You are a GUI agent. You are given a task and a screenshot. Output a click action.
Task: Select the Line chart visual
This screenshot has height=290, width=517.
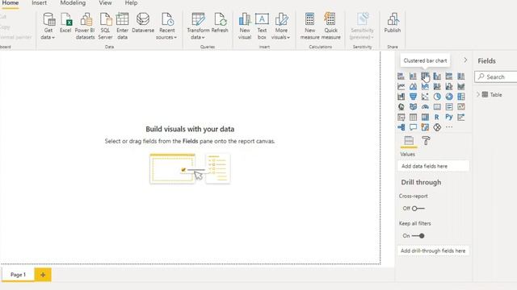point(401,86)
